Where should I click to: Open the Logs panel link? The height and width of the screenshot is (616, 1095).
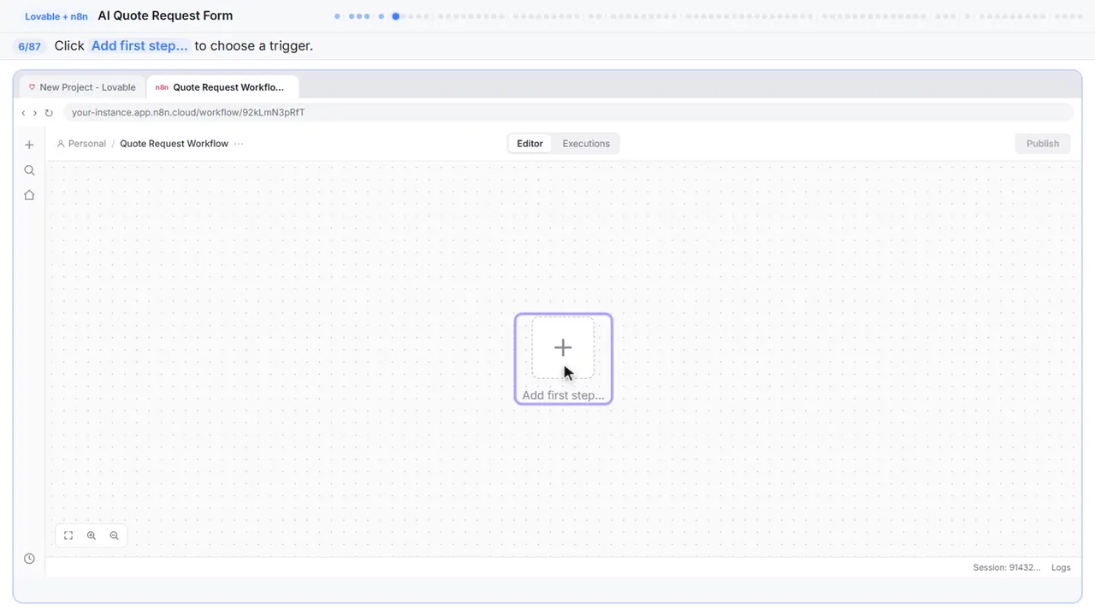(1061, 567)
